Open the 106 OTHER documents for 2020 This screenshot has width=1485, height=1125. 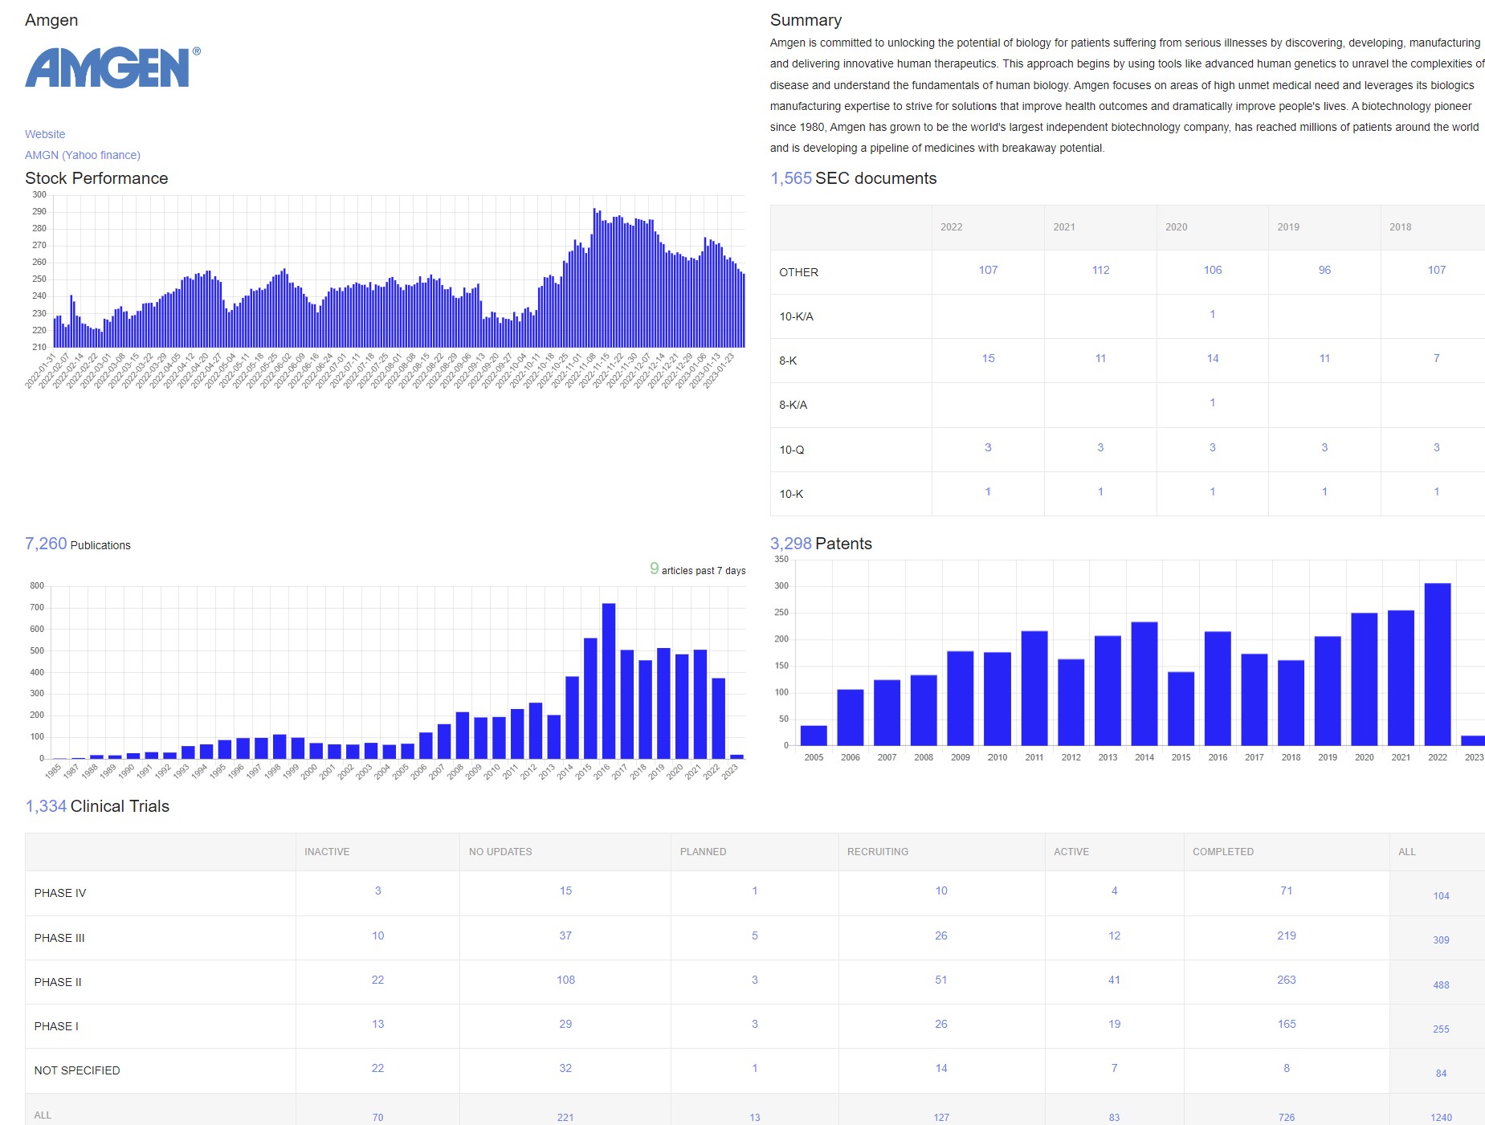coord(1213,270)
